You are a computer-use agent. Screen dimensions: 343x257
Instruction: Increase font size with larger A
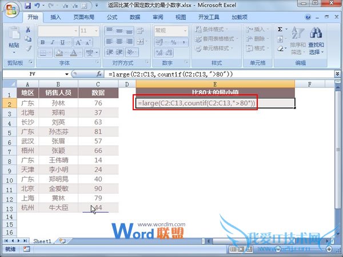(x=78, y=42)
